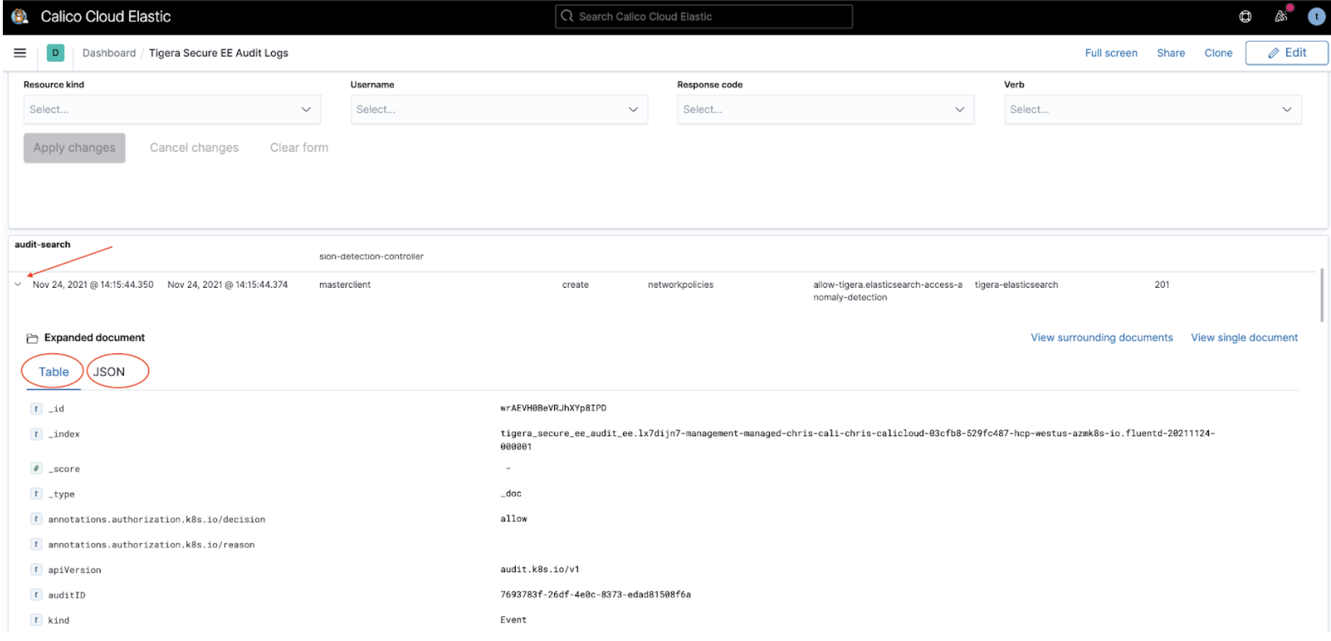Open the newsfeed notifications icon with pink badge
This screenshot has width=1331, height=641.
click(1281, 16)
